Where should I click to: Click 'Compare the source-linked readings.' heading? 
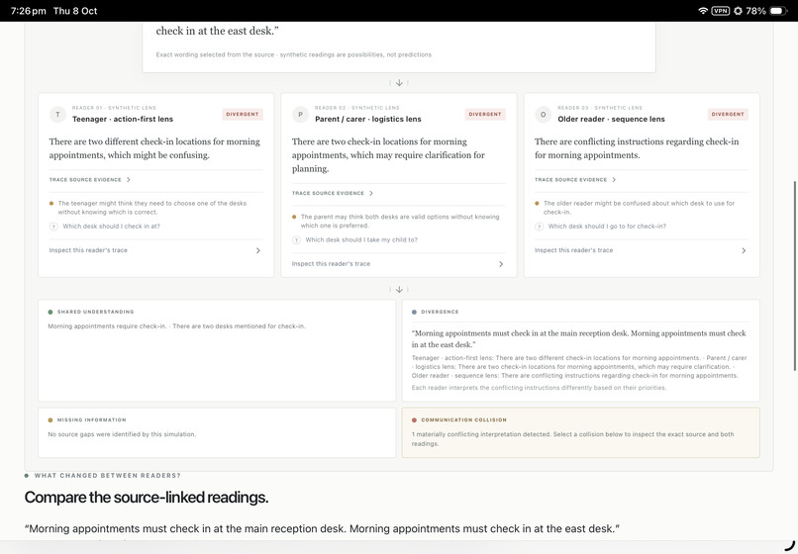tap(147, 497)
